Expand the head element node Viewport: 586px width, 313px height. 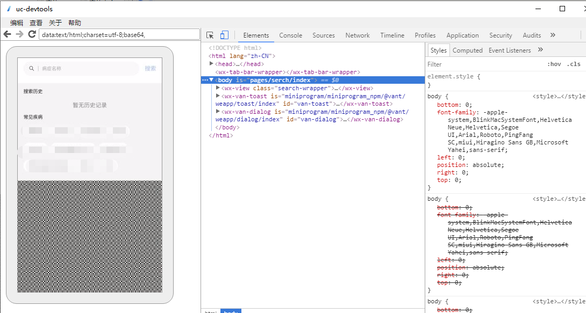pyautogui.click(x=211, y=64)
